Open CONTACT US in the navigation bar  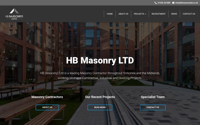click(189, 14)
